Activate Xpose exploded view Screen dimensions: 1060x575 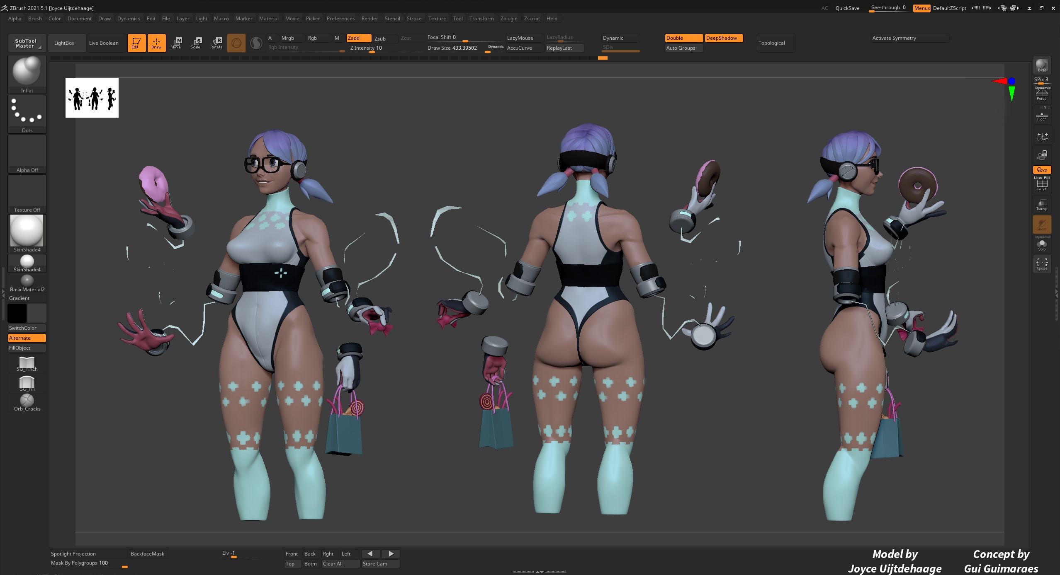coord(1042,264)
